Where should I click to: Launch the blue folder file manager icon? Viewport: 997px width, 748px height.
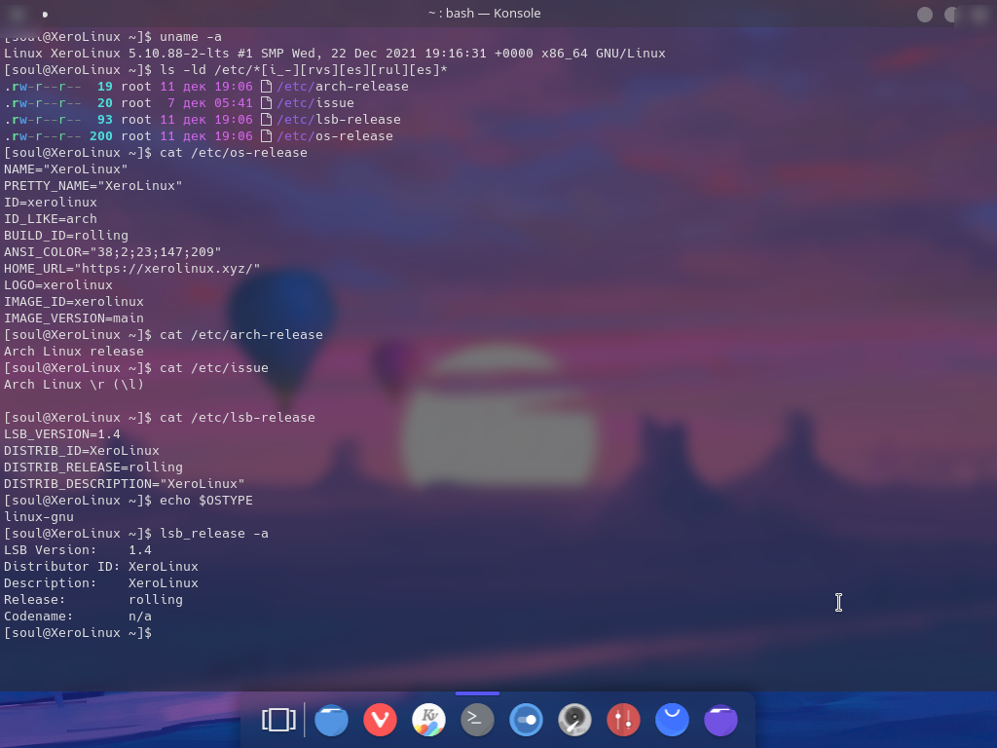pos(331,720)
